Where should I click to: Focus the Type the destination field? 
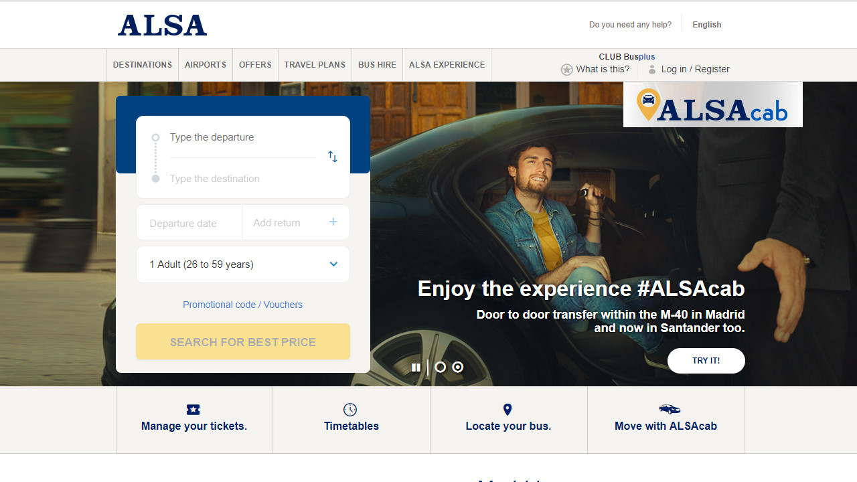pyautogui.click(x=242, y=179)
